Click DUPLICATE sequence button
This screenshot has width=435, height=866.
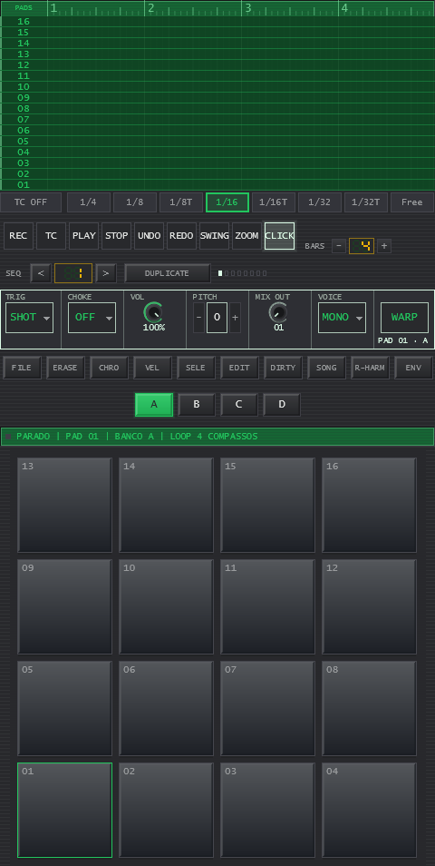point(167,273)
